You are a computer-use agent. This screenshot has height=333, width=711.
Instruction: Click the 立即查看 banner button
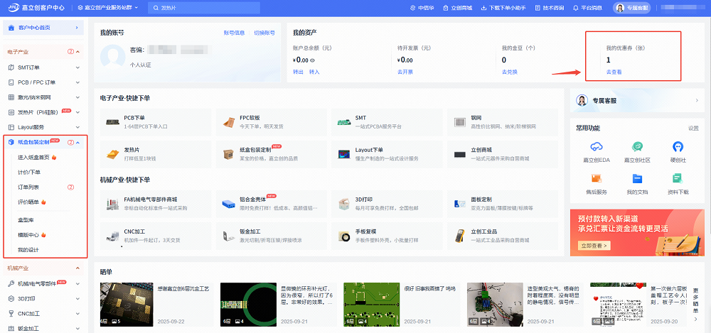click(x=596, y=245)
